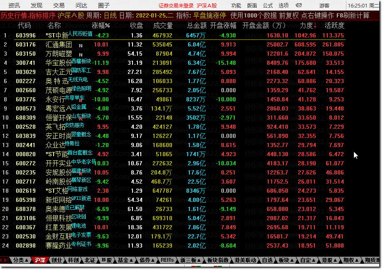This screenshot has height=270, width=383.
Task: Click the 游客 user label
Action: point(324,5)
